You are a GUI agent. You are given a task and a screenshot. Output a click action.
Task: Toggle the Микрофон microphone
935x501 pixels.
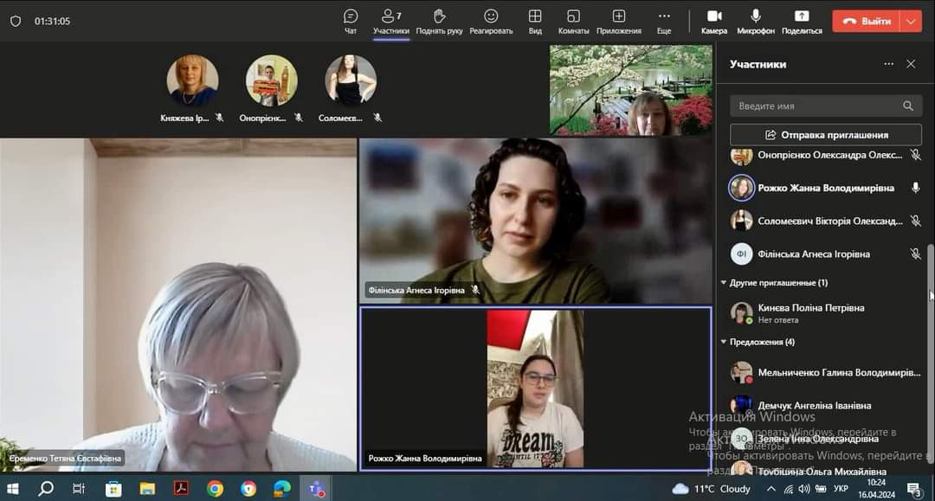[x=756, y=22]
